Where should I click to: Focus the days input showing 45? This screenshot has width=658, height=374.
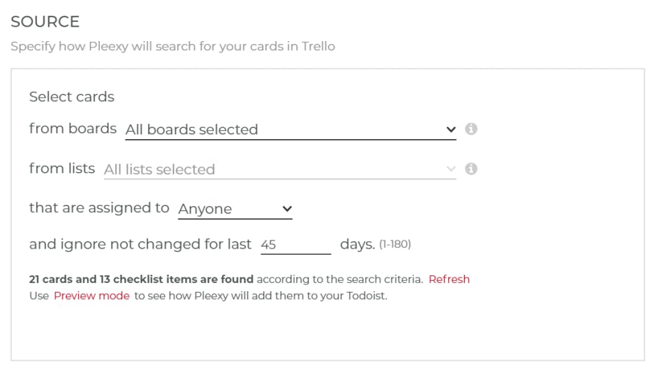click(x=295, y=245)
